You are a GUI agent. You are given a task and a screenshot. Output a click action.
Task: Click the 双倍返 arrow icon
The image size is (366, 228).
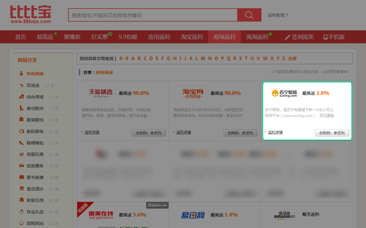coord(21,85)
